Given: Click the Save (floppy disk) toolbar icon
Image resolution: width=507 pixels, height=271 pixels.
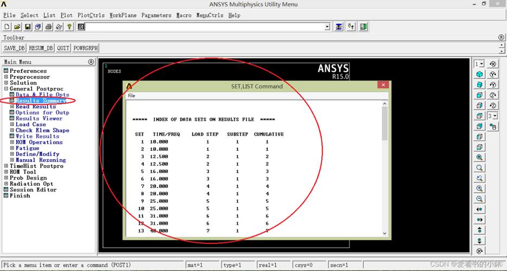Looking at the screenshot, I should [x=28, y=27].
